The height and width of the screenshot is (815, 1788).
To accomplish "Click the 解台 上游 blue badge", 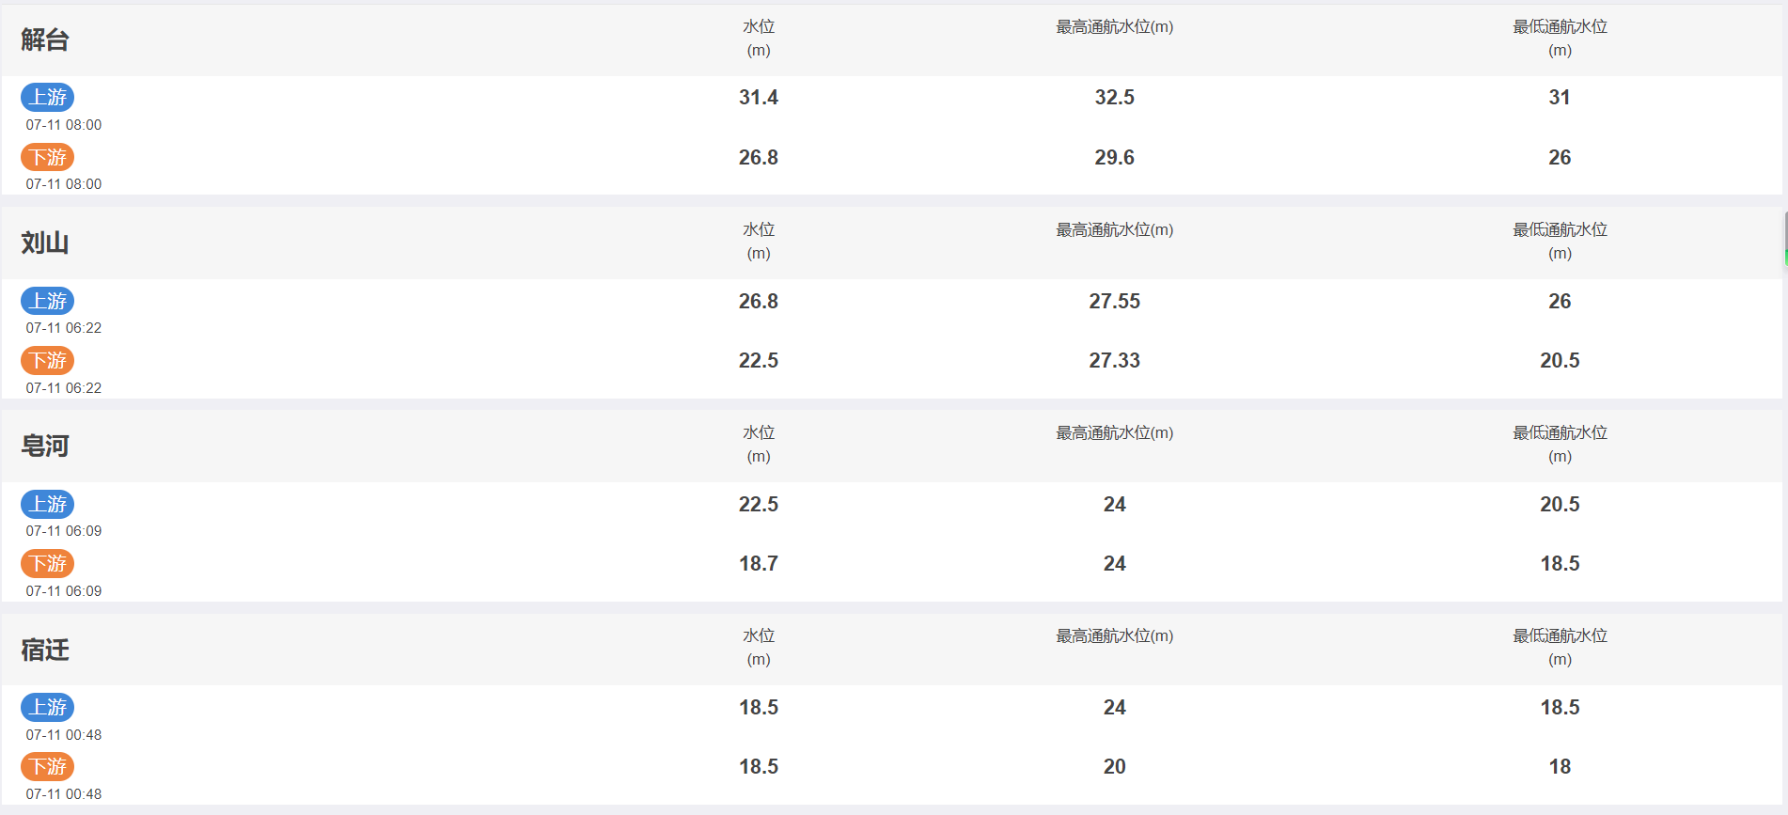I will [48, 97].
